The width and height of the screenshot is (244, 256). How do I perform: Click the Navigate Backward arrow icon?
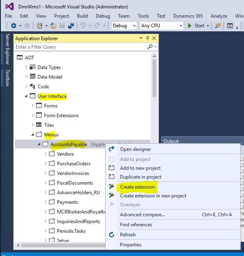(x=13, y=26)
